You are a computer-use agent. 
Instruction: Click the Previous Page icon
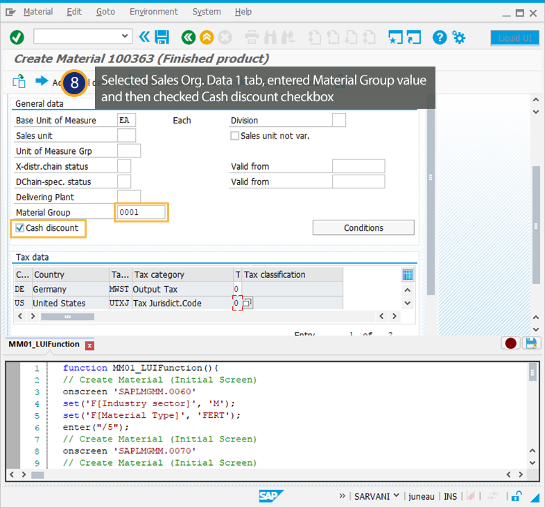tap(333, 37)
